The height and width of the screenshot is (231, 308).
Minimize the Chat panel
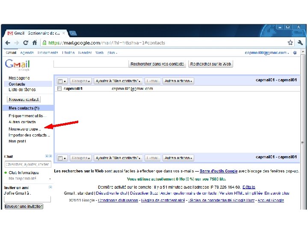coord(50,156)
